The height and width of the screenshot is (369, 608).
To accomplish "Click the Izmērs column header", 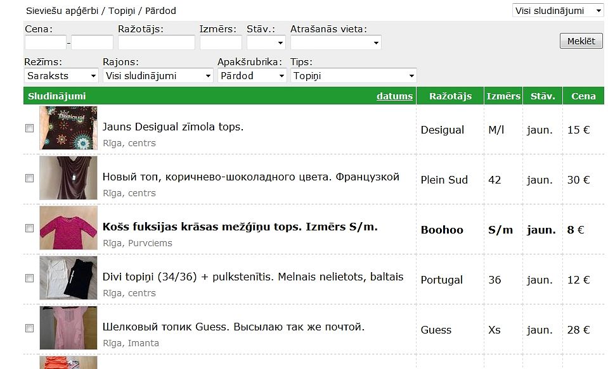I will pyautogui.click(x=503, y=96).
